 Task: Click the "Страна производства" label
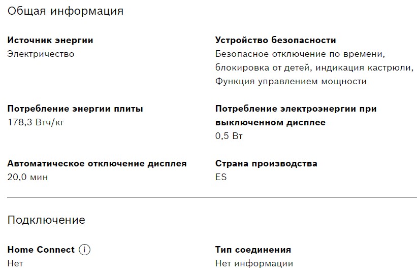coord(266,163)
